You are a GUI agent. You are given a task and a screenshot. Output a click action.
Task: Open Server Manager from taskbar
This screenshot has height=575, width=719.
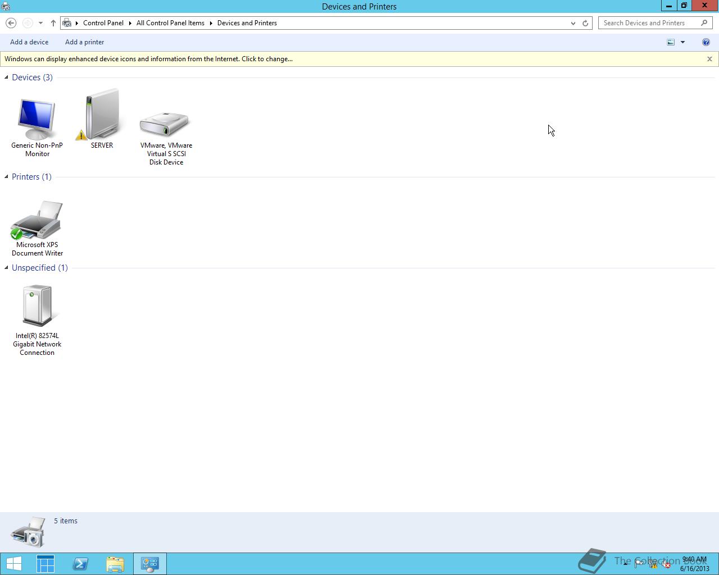click(45, 564)
